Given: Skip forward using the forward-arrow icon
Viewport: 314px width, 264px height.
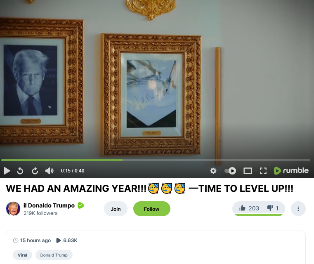Looking at the screenshot, I should tap(35, 171).
